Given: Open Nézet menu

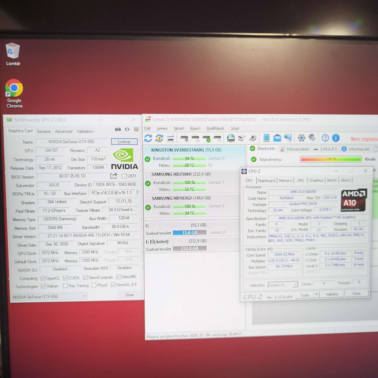Looking at the screenshot, I should click(179, 128).
